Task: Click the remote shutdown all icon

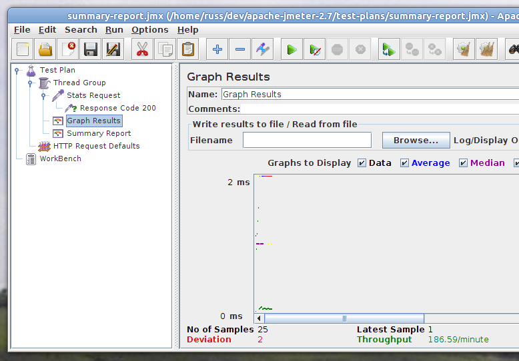Action: (434, 49)
